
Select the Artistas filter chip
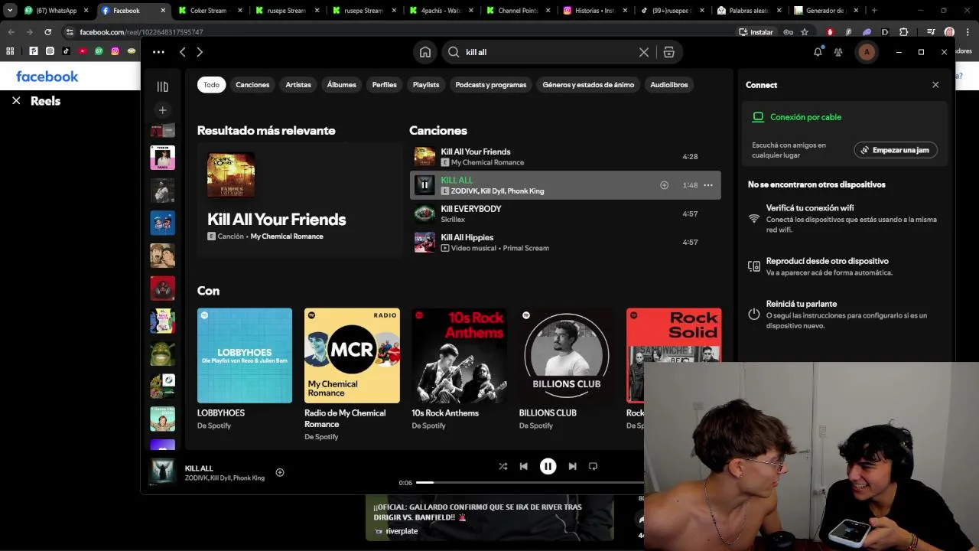tap(298, 85)
